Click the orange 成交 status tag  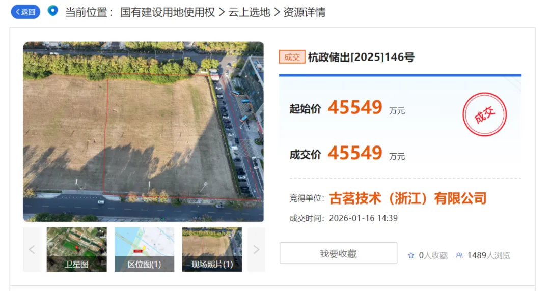(292, 57)
